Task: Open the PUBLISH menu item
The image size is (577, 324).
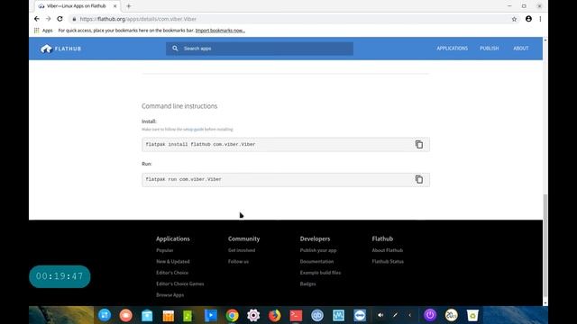Action: tap(489, 48)
